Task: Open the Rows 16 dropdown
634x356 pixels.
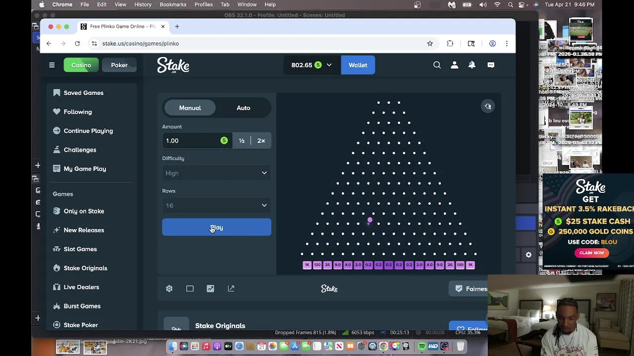Action: coord(216,205)
